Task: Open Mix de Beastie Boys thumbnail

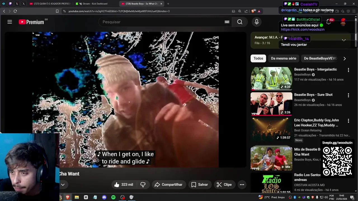Action: (271, 159)
